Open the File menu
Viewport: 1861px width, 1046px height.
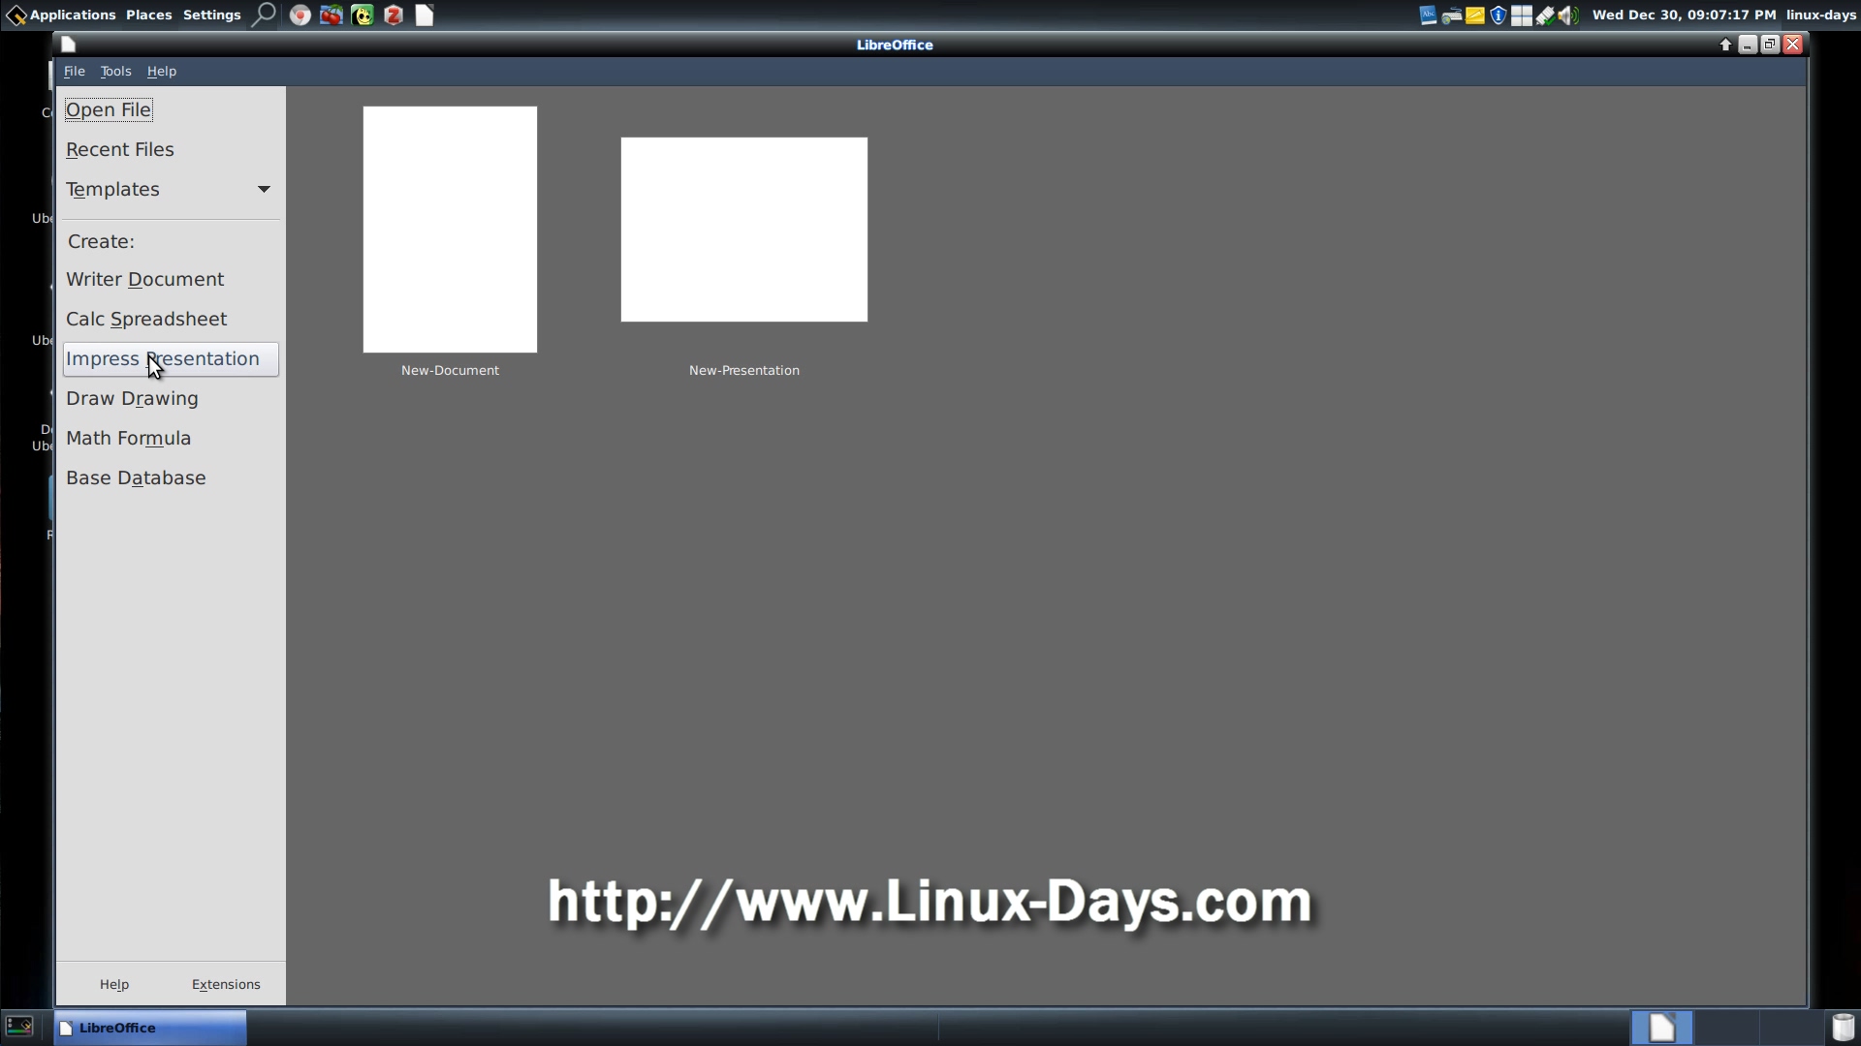point(75,71)
